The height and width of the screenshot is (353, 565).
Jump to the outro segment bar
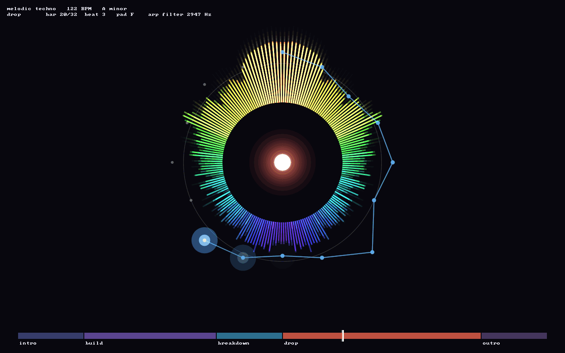tap(514, 336)
